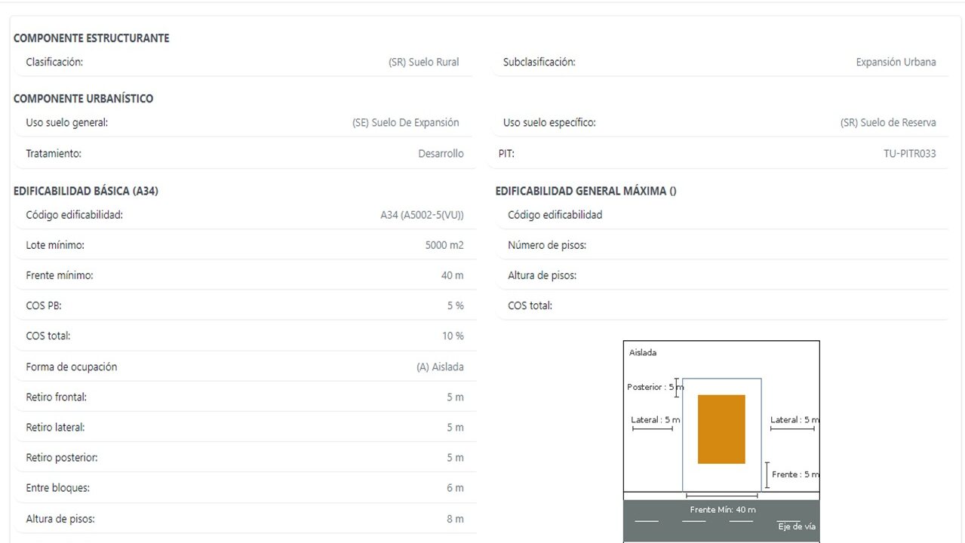The image size is (965, 543).
Task: Click the 5000 m2 lote mínimo value
Action: coord(444,246)
